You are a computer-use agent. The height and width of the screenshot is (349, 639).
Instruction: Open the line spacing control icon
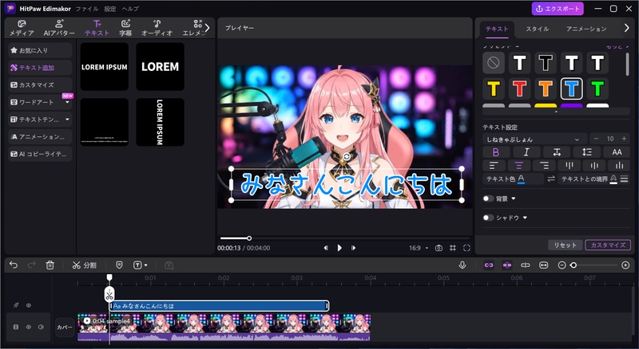point(587,152)
